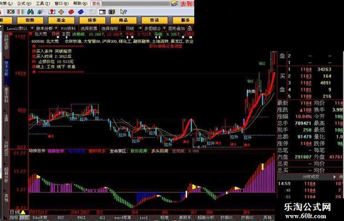Select the 分时走势 side tab
344x221 pixels.
[x=6, y=42]
